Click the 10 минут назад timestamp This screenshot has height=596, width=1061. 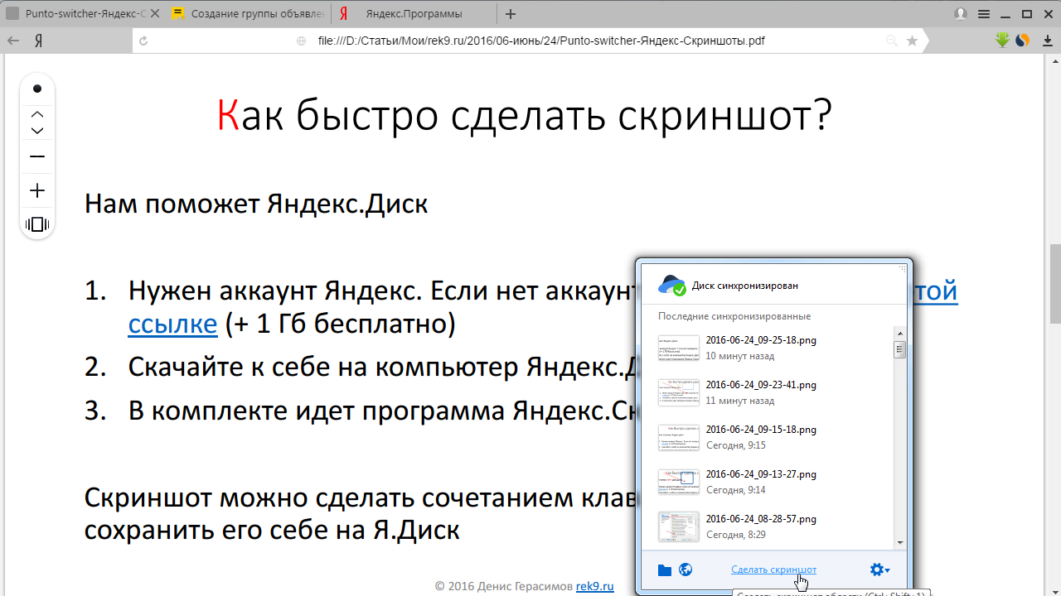(740, 356)
